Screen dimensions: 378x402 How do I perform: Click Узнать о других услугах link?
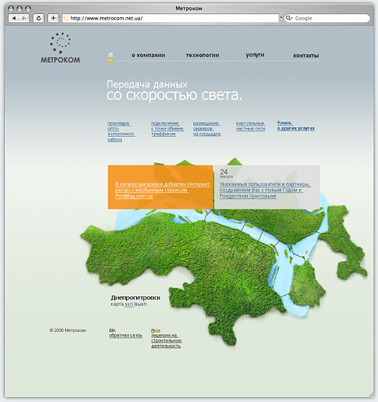[x=296, y=126]
